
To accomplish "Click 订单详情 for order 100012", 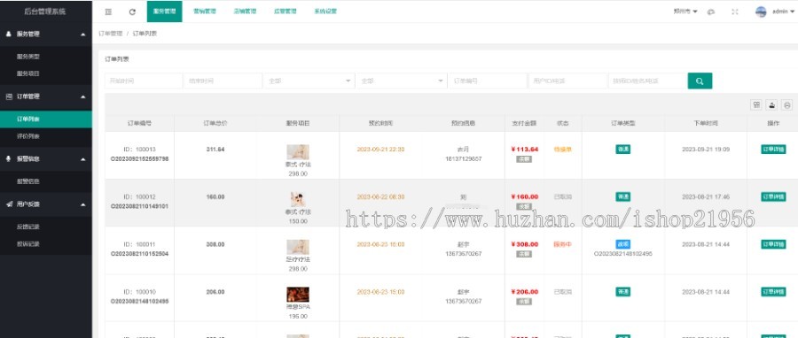I will [x=773, y=196].
